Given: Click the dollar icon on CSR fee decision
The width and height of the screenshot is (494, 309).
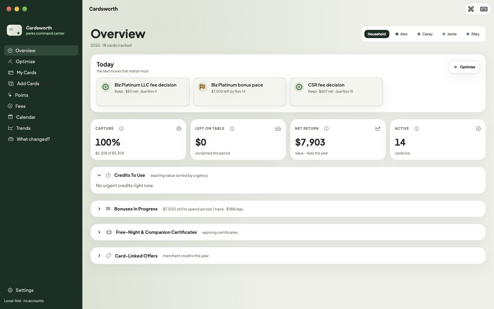Looking at the screenshot, I should (299, 87).
